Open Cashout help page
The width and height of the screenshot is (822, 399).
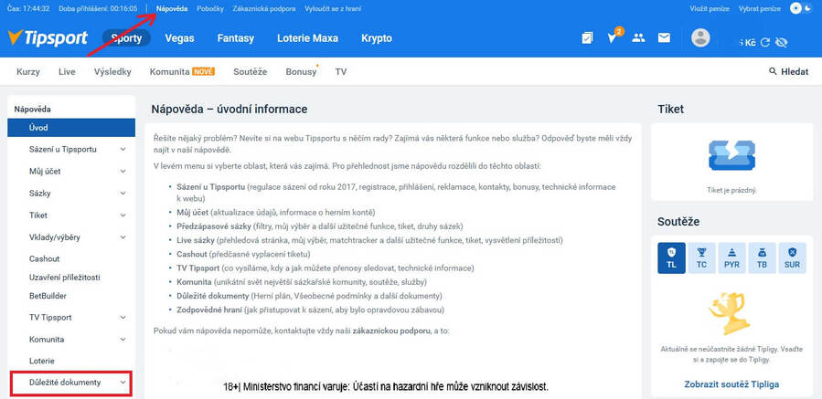click(45, 258)
